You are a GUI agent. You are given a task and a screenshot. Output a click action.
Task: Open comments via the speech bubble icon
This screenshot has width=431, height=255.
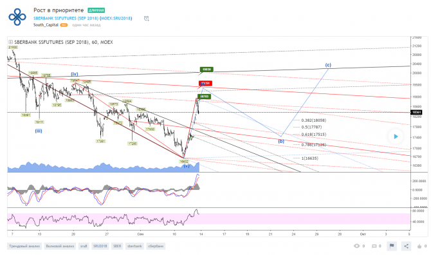pos(374,246)
